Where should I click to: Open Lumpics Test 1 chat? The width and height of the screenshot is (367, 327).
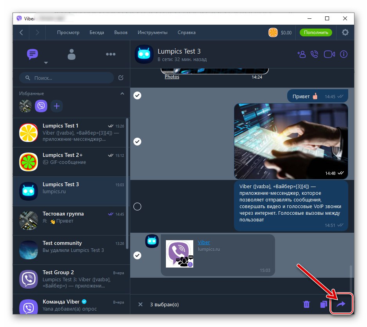click(x=71, y=133)
